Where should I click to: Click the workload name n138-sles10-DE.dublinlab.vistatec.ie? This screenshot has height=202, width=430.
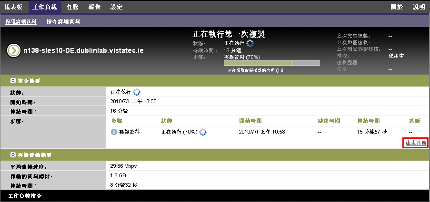pyautogui.click(x=84, y=50)
